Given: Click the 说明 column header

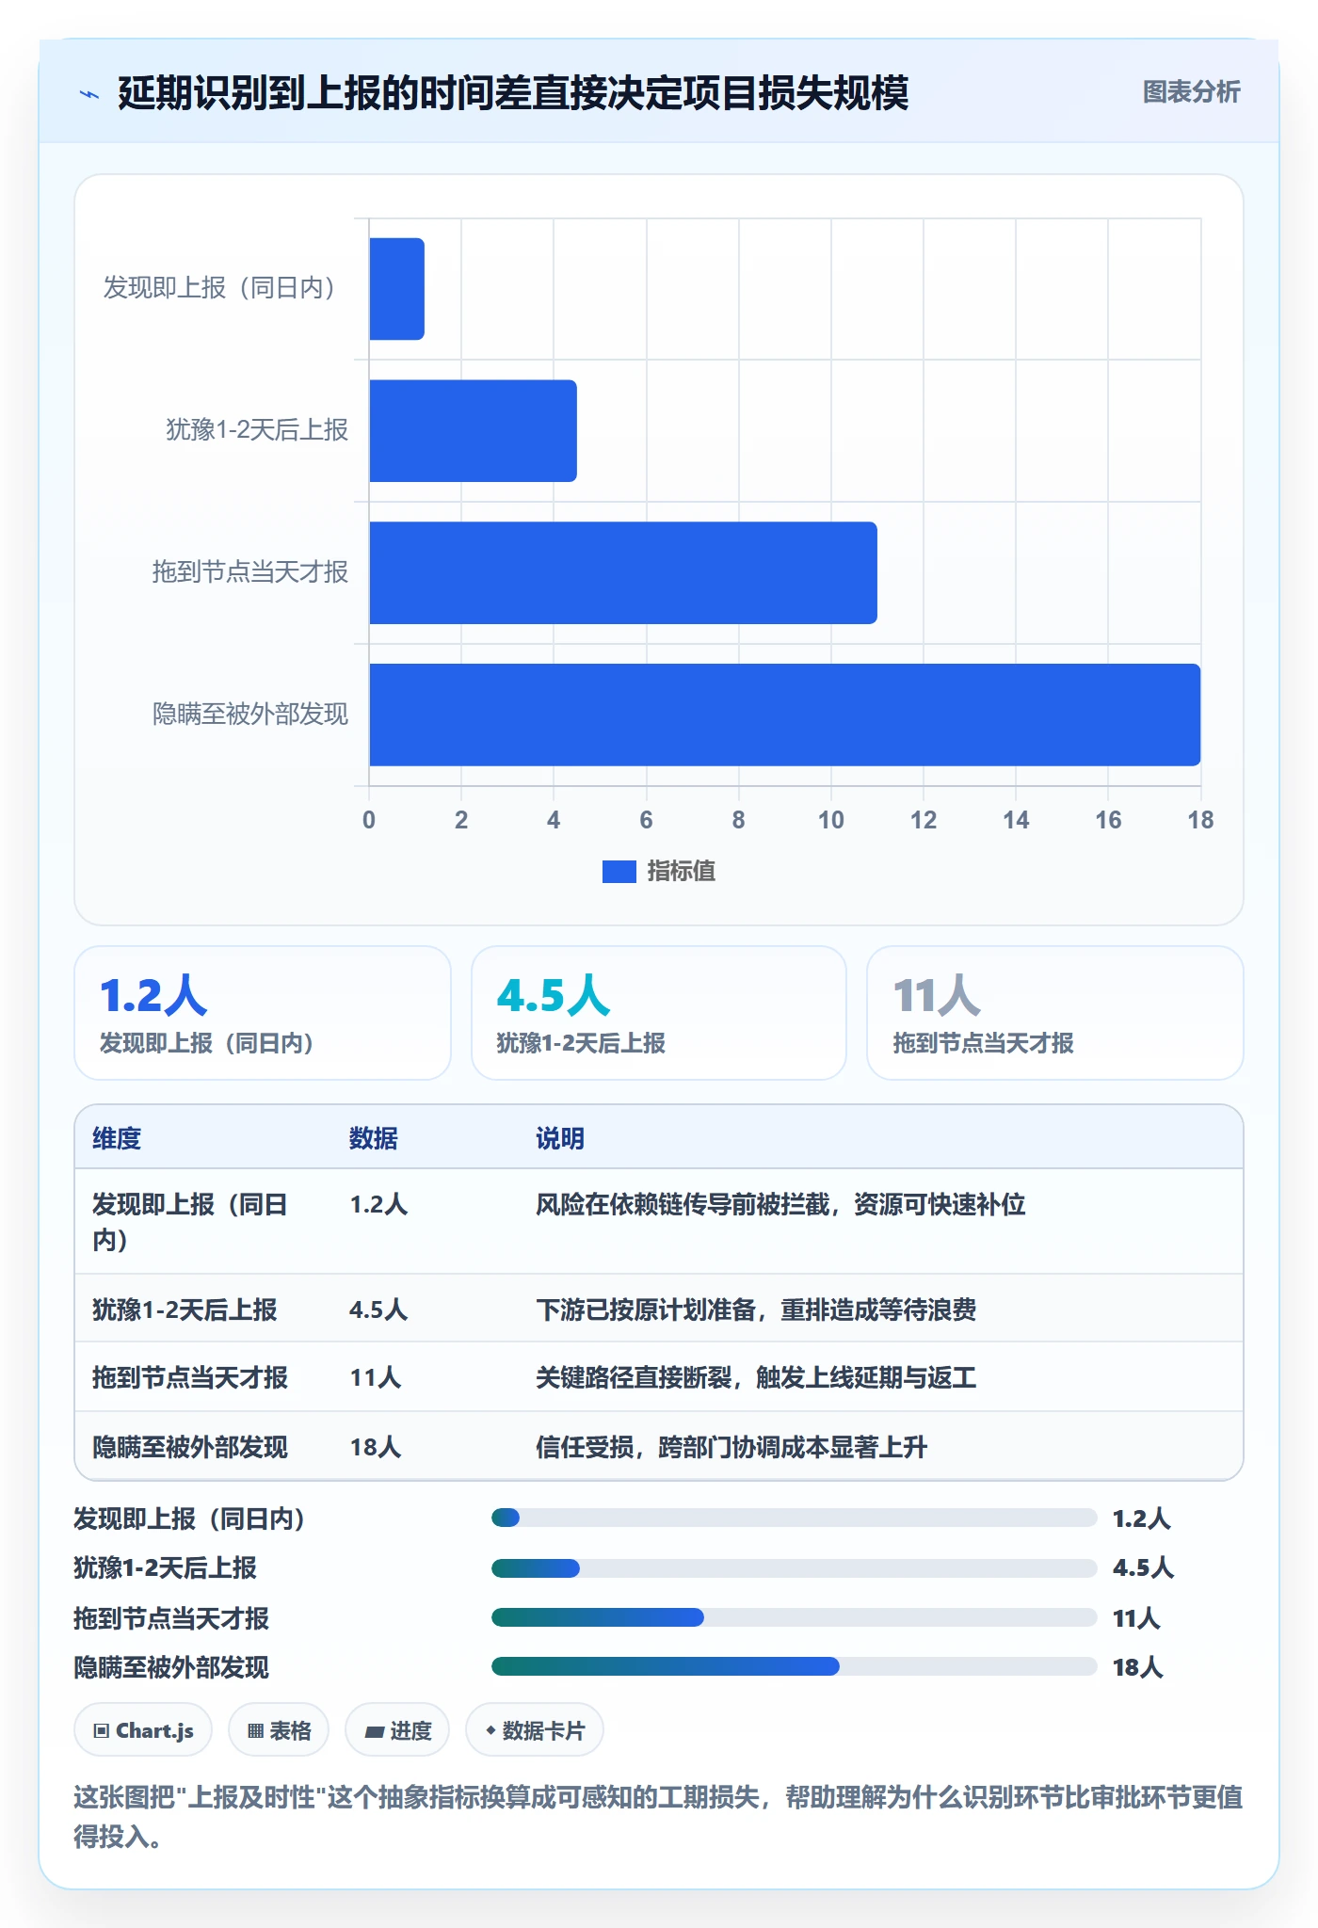Looking at the screenshot, I should (x=560, y=1138).
